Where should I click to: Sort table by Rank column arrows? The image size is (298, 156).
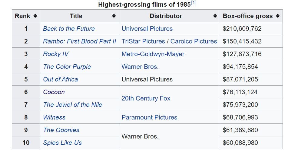pos(35,16)
